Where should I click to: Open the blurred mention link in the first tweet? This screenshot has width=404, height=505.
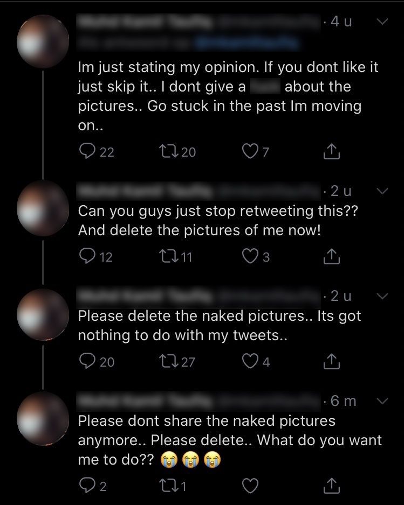pyautogui.click(x=246, y=42)
